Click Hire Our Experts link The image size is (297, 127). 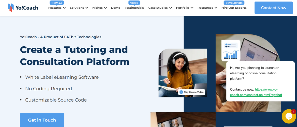click(x=234, y=8)
